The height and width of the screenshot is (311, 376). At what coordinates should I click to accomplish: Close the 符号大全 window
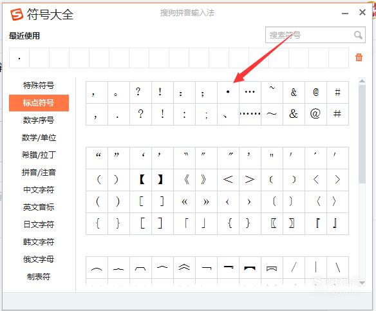click(362, 12)
